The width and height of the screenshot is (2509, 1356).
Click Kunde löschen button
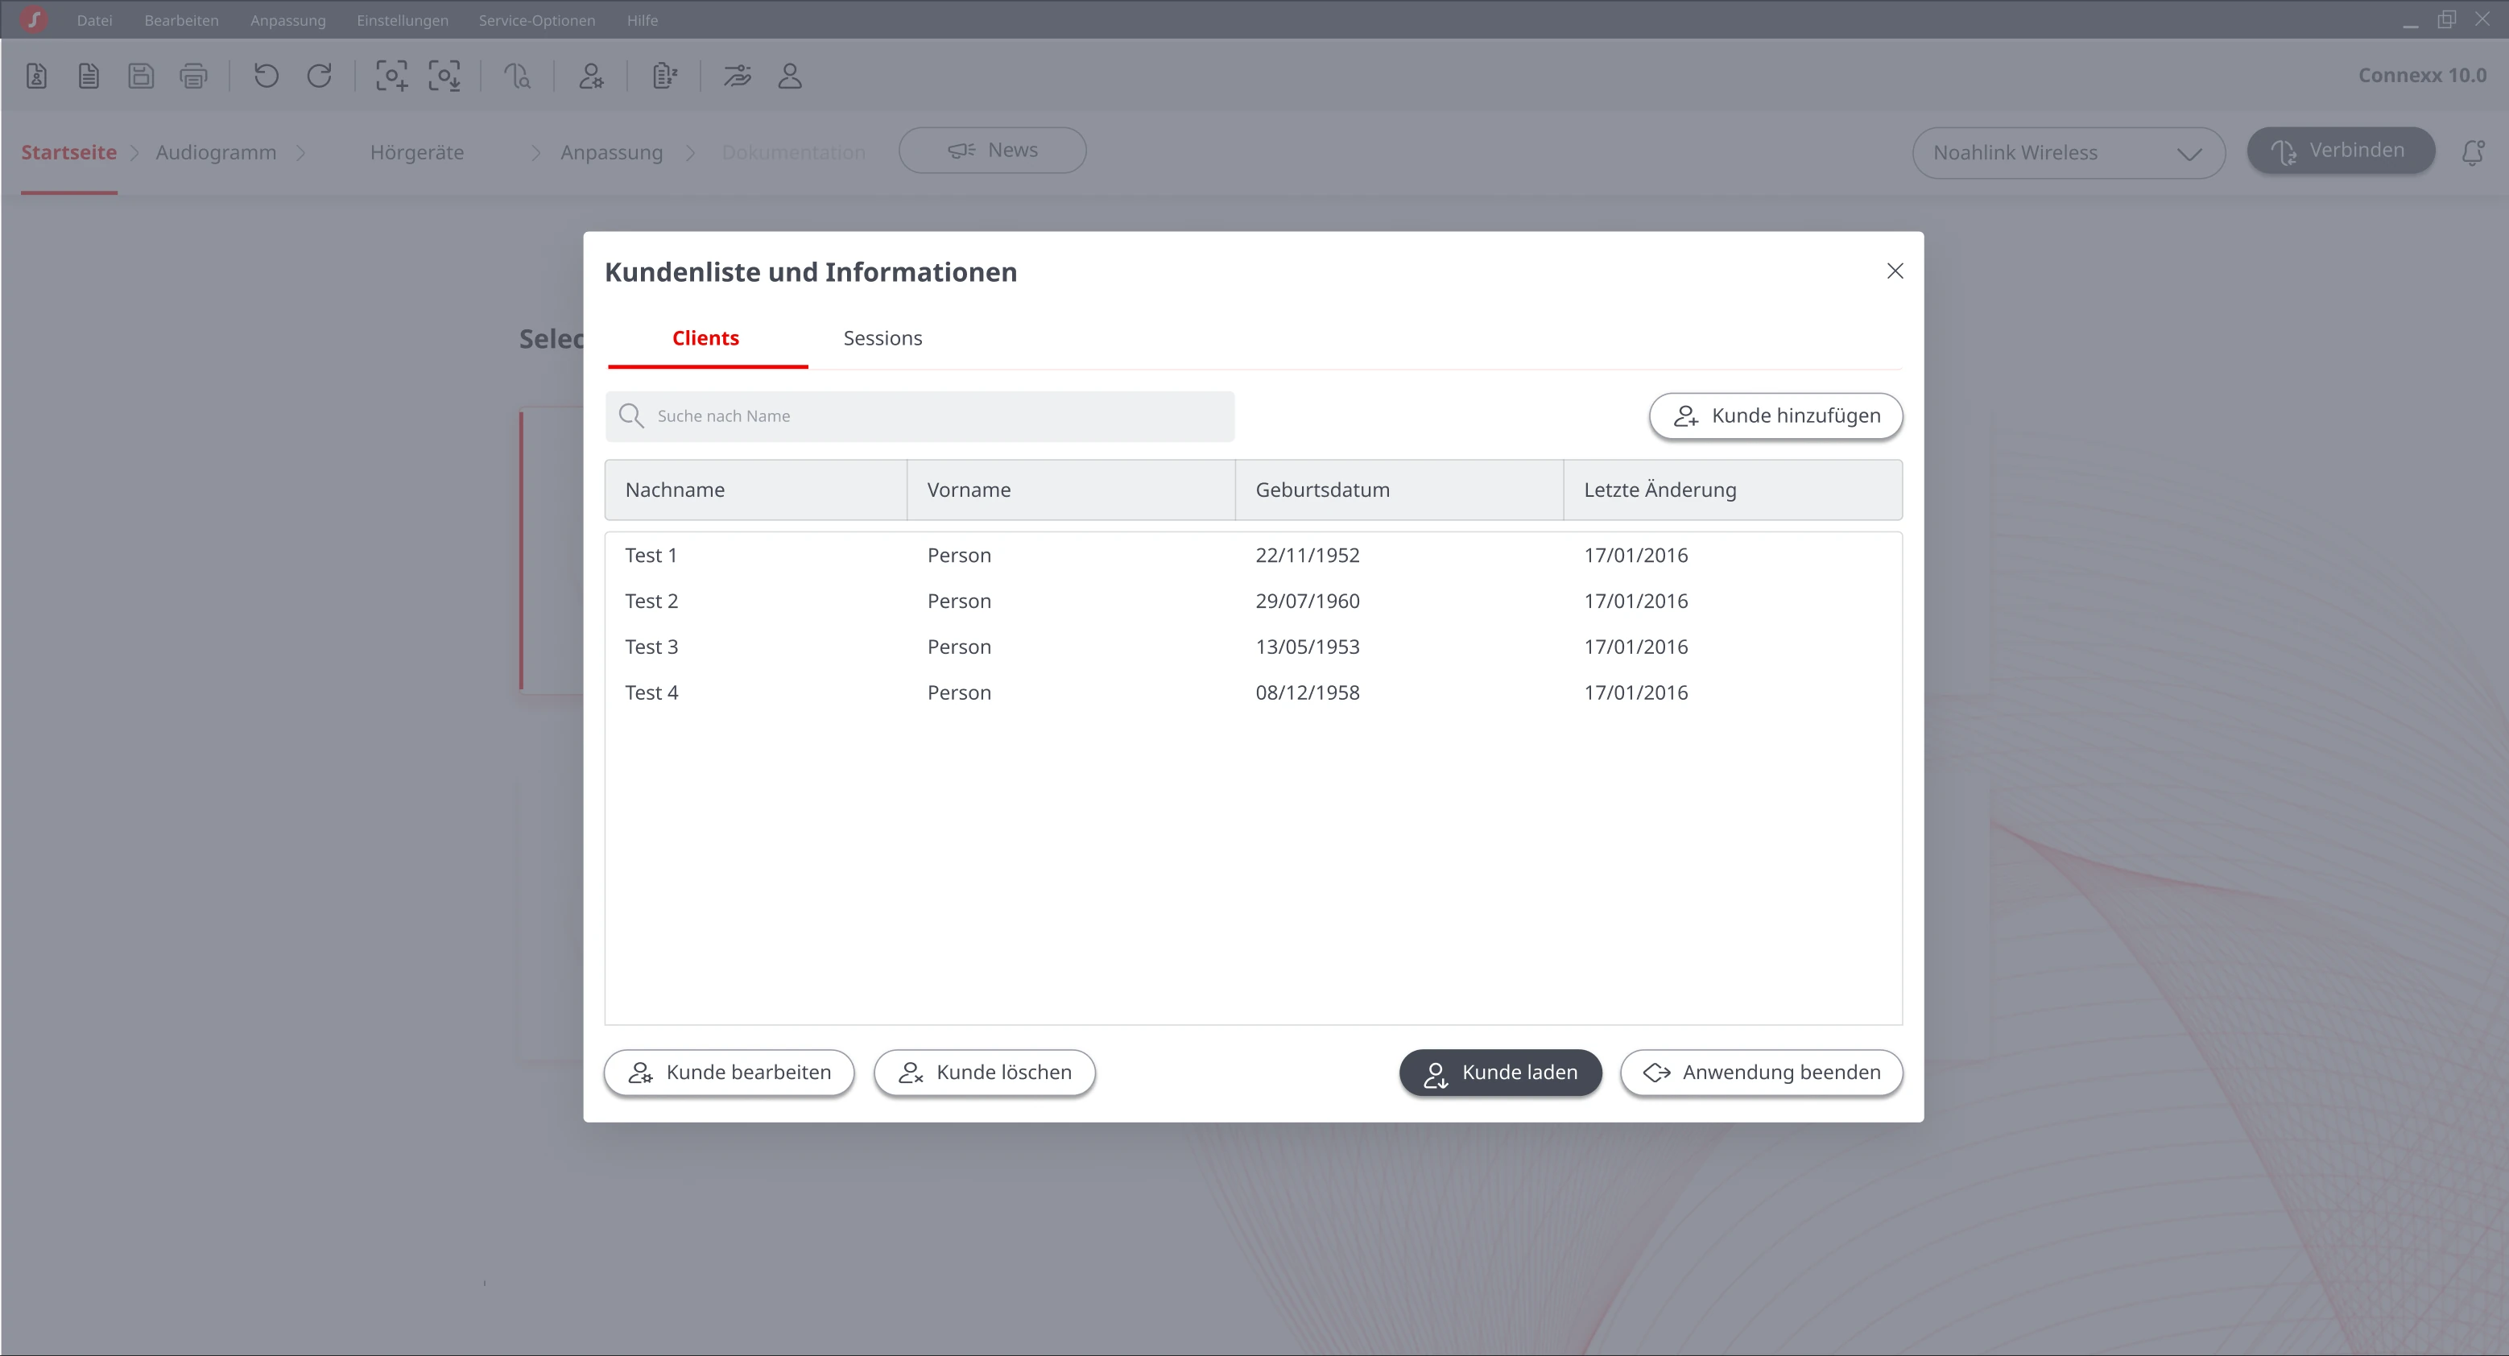(985, 1073)
